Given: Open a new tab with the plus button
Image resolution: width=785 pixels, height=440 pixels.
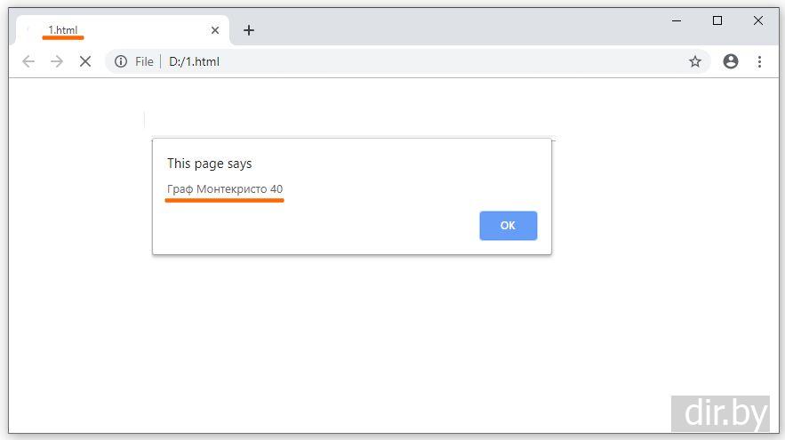Looking at the screenshot, I should pos(249,30).
